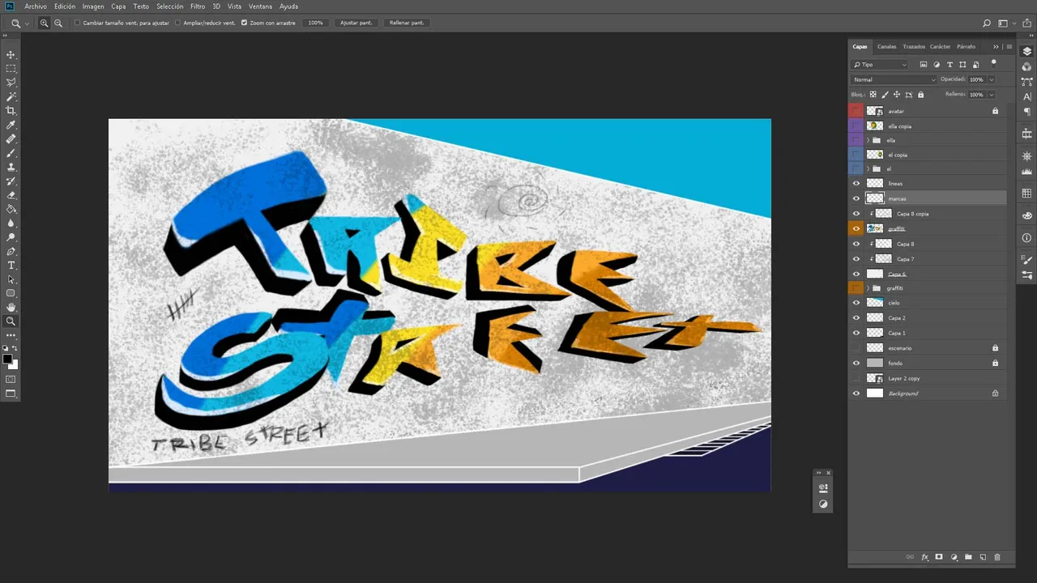Click the foreground color swatch
Image resolution: width=1037 pixels, height=583 pixels.
pyautogui.click(x=7, y=359)
